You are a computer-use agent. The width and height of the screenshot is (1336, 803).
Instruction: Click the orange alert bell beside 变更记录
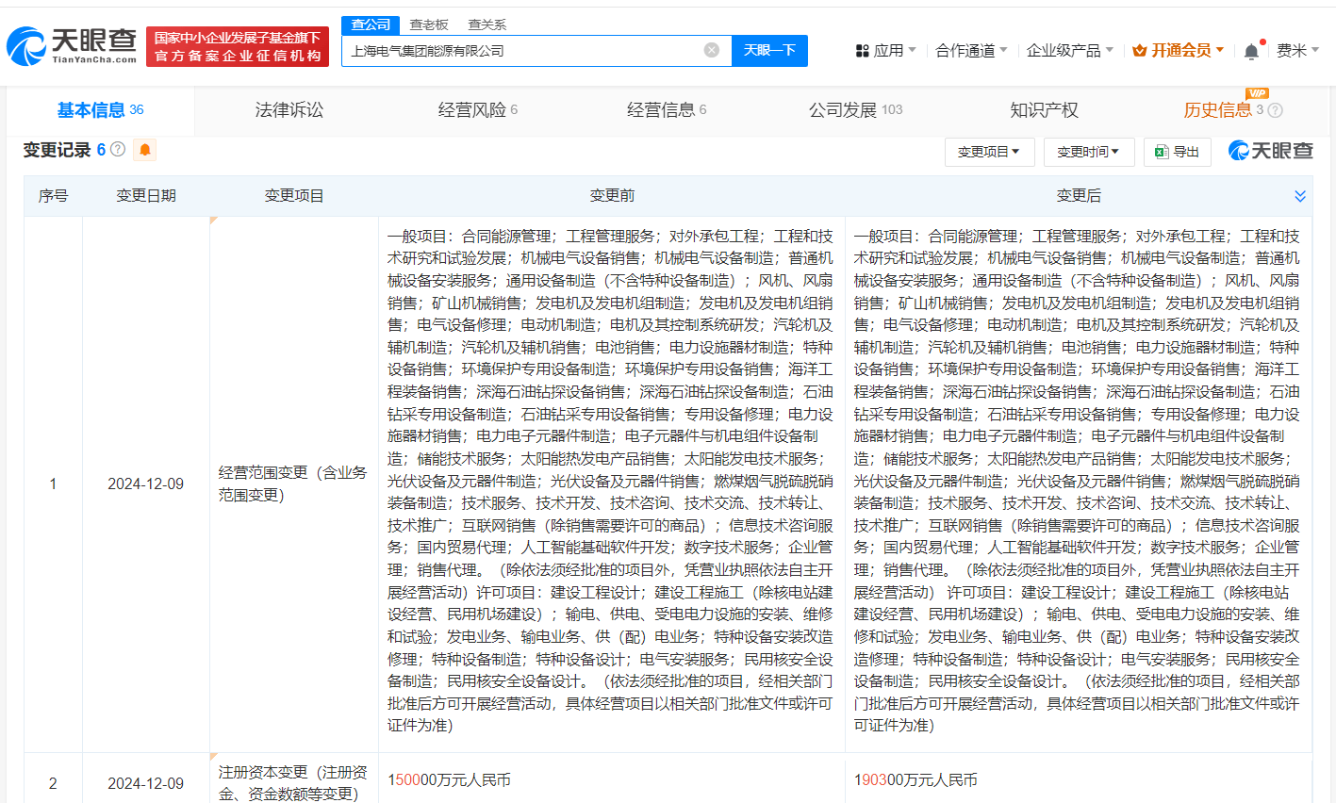[144, 150]
